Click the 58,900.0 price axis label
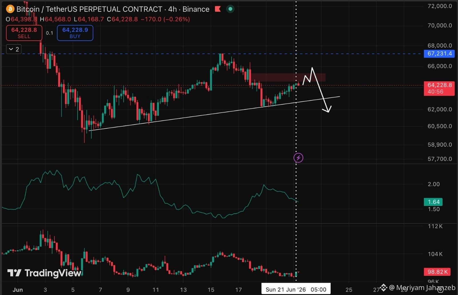The width and height of the screenshot is (458, 295). 440,145
